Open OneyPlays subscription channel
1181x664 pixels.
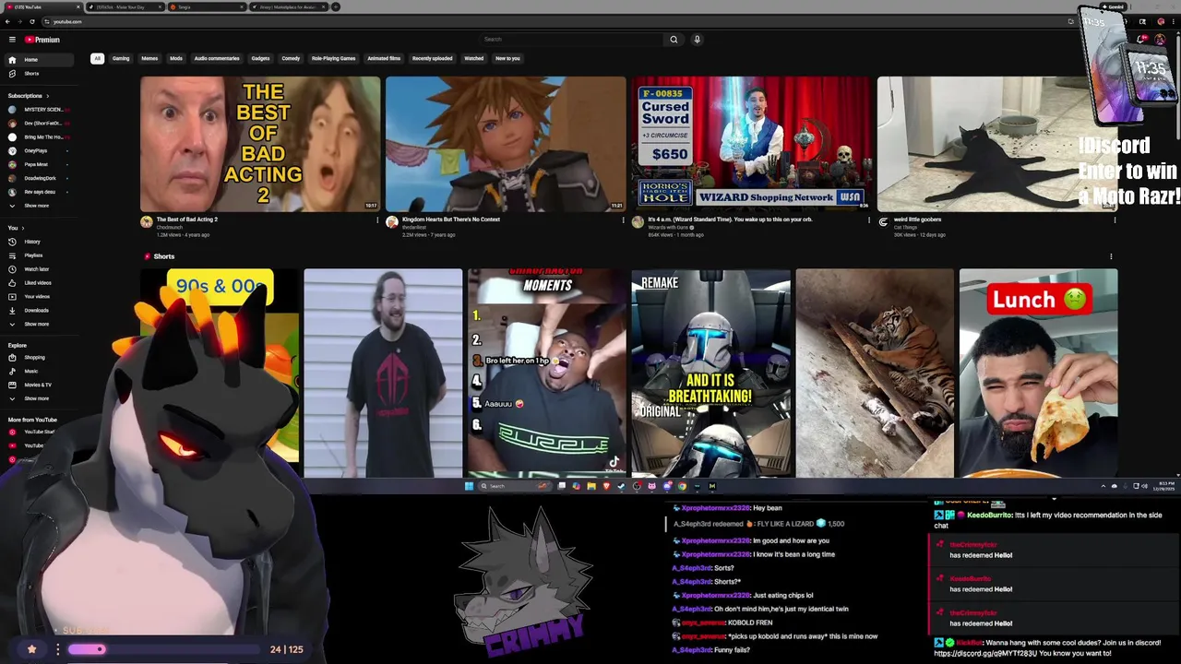[37, 150]
